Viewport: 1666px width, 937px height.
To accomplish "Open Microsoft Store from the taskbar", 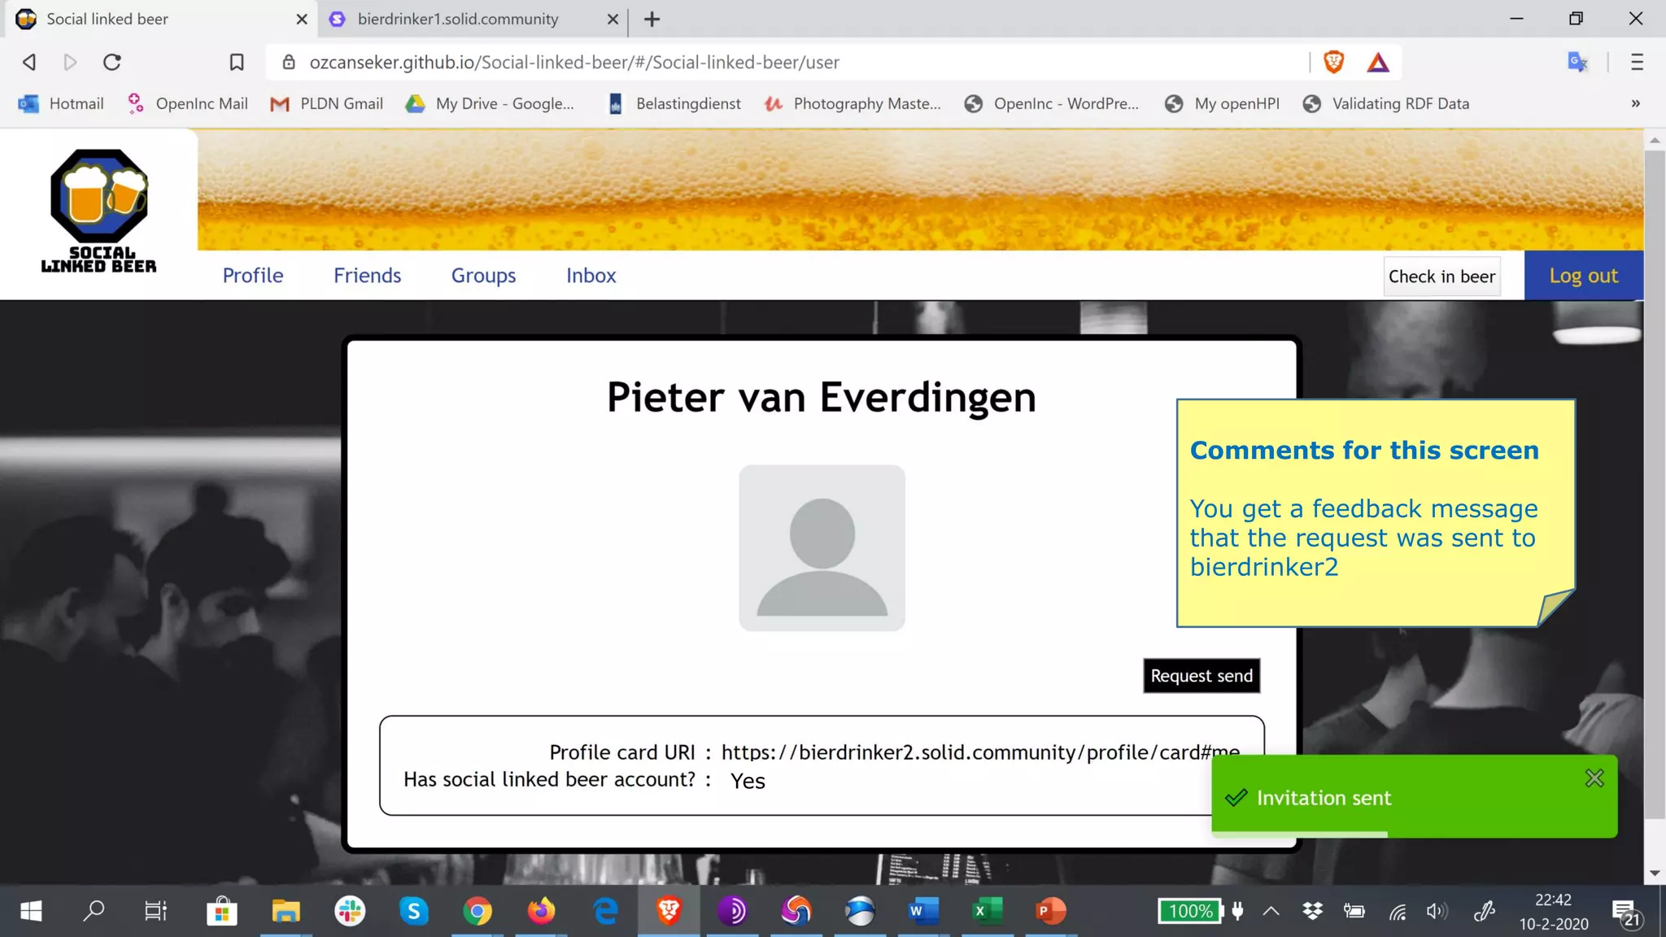I will [221, 911].
